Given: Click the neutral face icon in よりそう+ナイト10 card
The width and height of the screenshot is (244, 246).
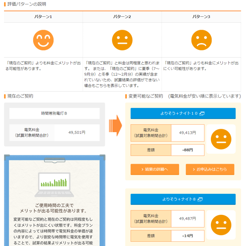Looking at the screenshot, I should (x=221, y=139).
